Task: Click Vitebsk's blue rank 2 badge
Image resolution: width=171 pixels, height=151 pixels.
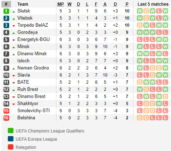Action: 6,18
